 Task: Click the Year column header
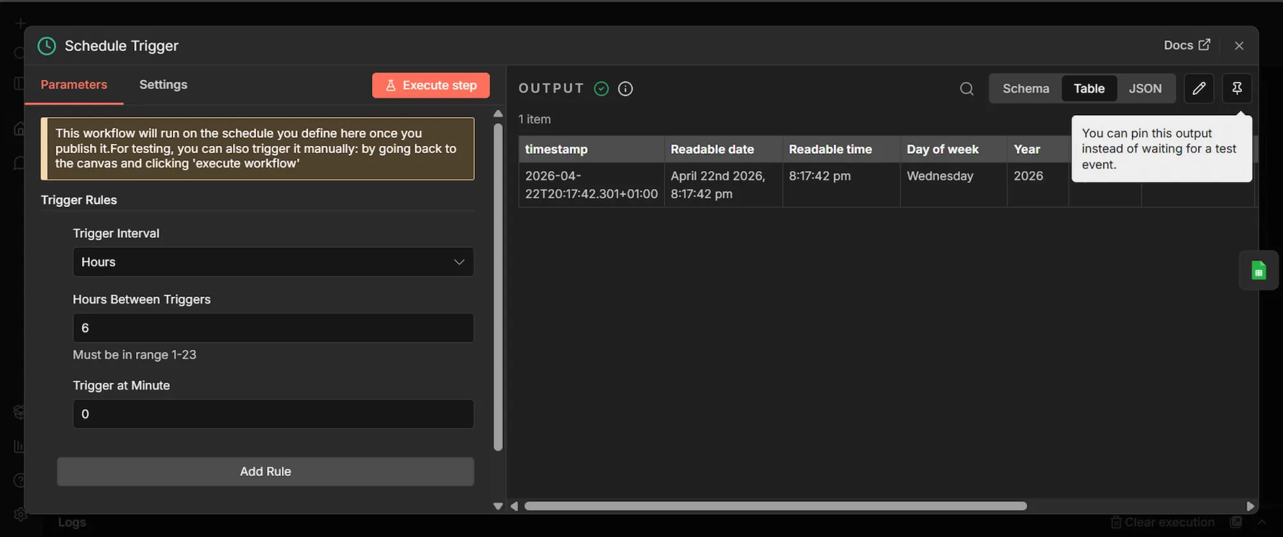coord(1038,149)
